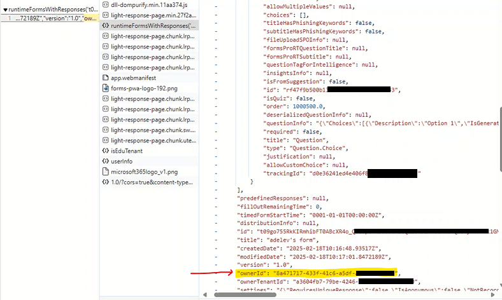Click the "type": "Question.Choice" line
This screenshot has height=300, width=502.
point(306,148)
